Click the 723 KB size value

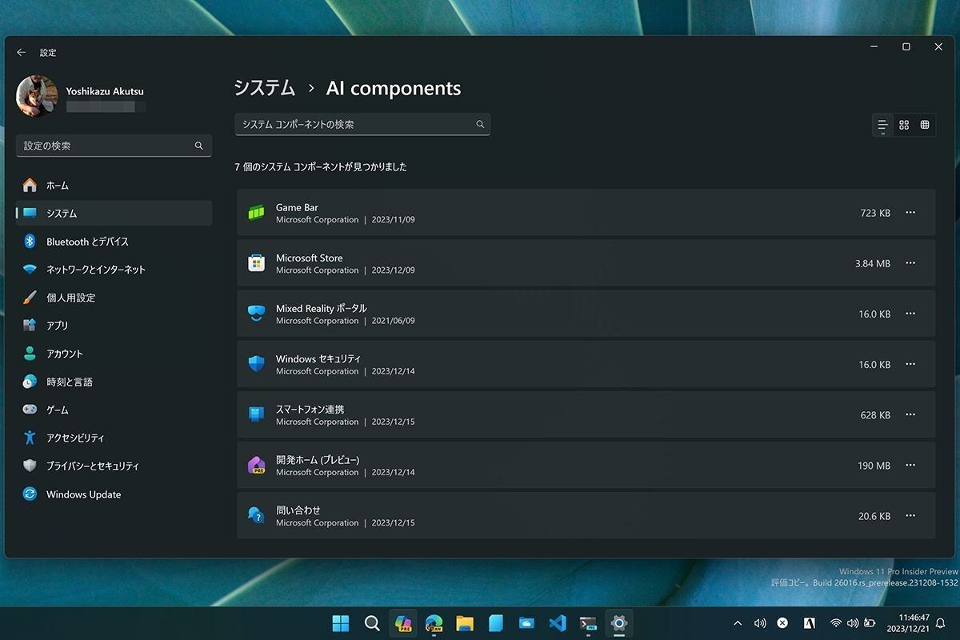(x=875, y=214)
